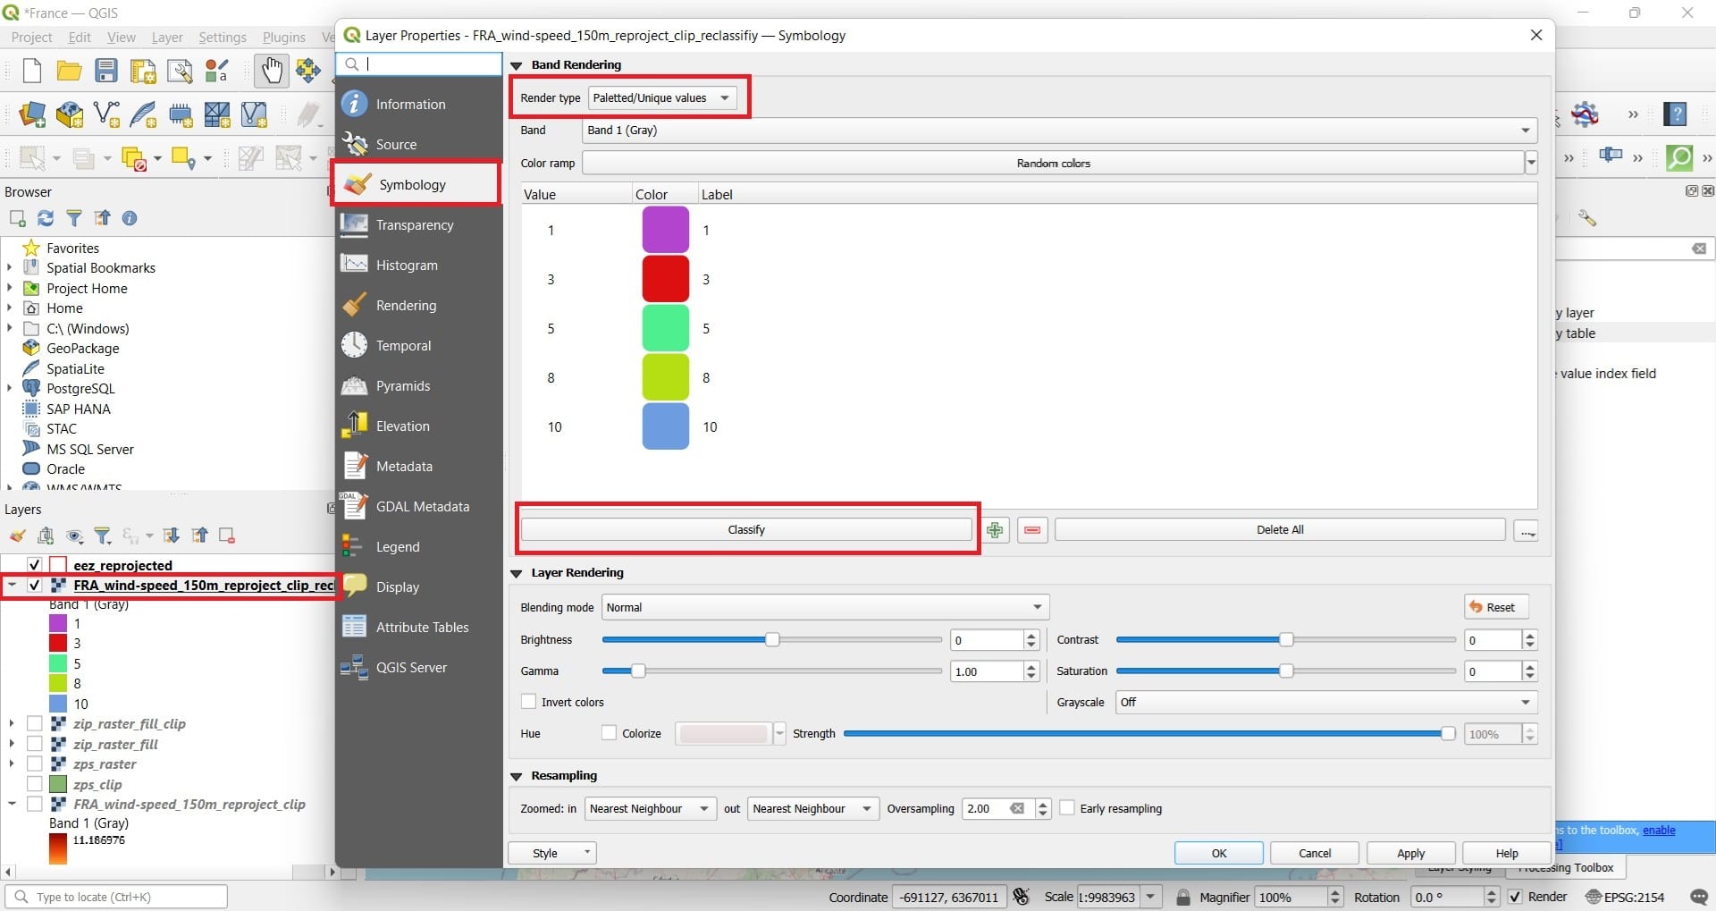Image resolution: width=1716 pixels, height=911 pixels.
Task: Click green plus add class icon
Action: click(x=995, y=530)
